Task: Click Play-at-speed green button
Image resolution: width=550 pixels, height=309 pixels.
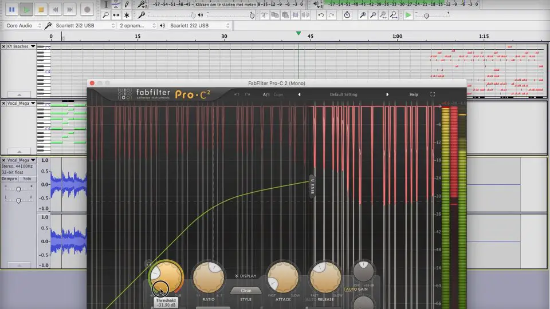Action: 408,15
